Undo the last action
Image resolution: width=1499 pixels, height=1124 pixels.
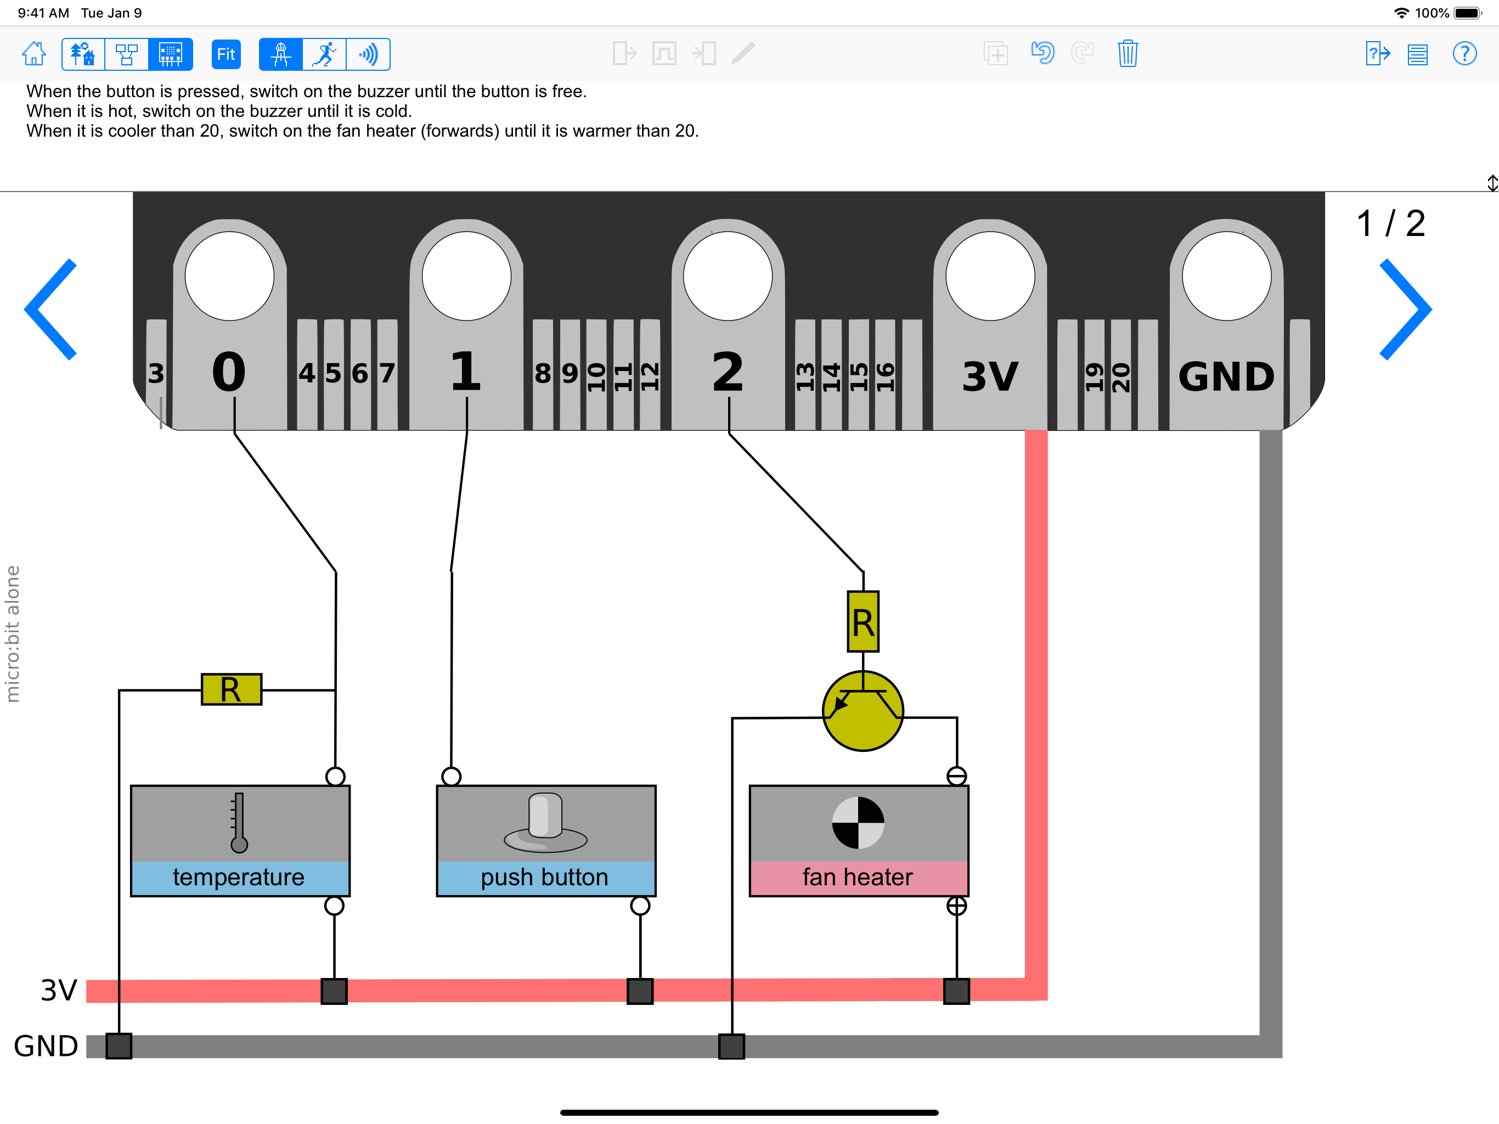[x=1042, y=54]
